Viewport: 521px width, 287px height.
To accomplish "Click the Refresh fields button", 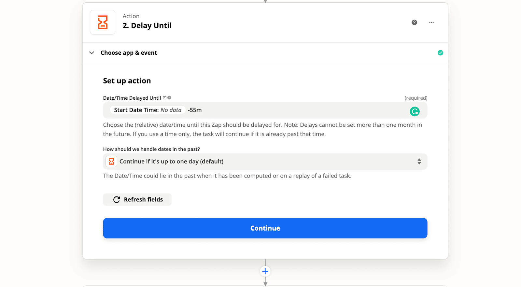I will coord(137,199).
